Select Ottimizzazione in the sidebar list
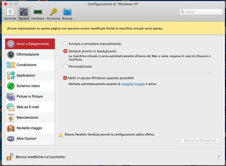Image resolution: width=226 pixels, height=166 pixels. (30, 54)
